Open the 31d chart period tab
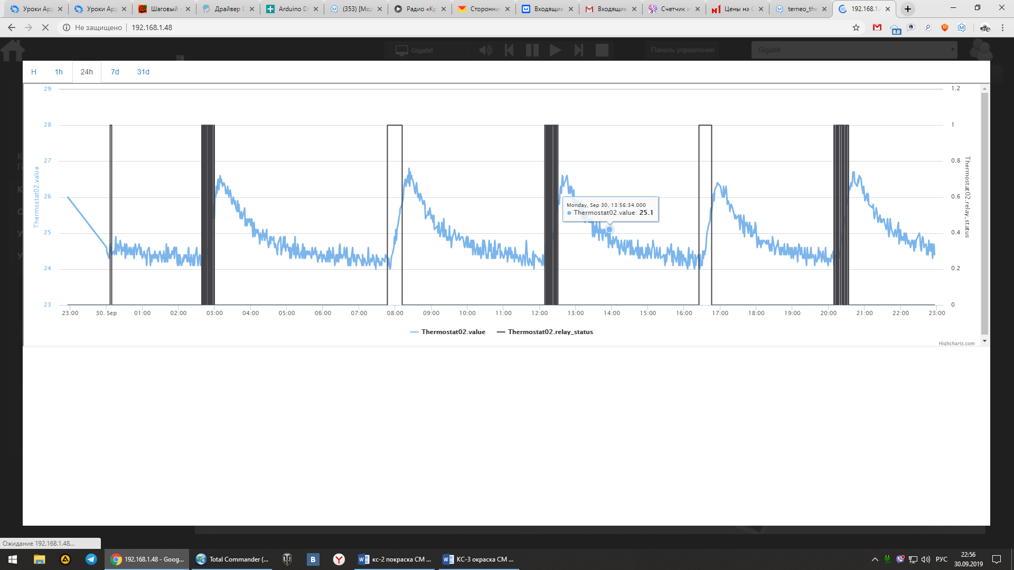Viewport: 1014px width, 570px height. 143,72
